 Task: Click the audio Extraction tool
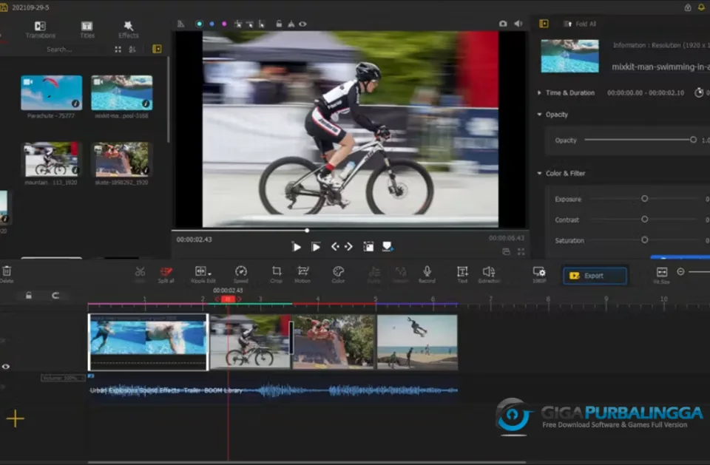pos(489,274)
